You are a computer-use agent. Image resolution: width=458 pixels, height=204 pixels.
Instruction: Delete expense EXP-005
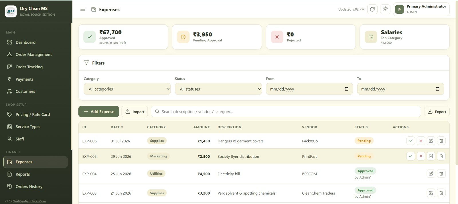click(441, 156)
